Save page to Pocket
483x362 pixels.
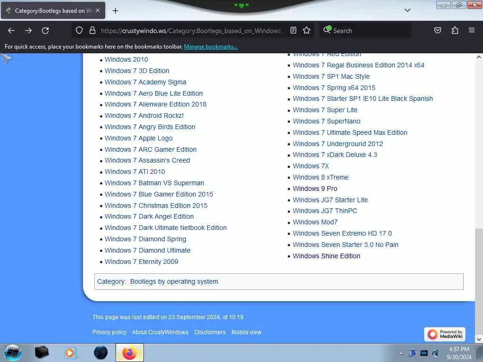(x=437, y=31)
